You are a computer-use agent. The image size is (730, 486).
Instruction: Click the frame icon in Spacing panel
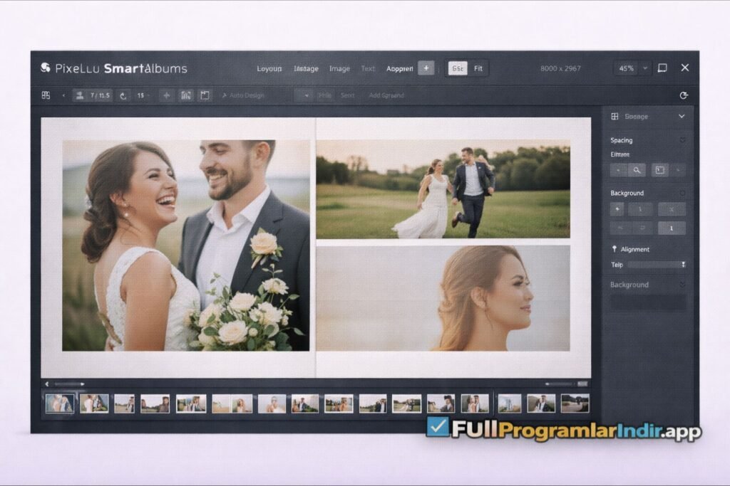pos(659,170)
